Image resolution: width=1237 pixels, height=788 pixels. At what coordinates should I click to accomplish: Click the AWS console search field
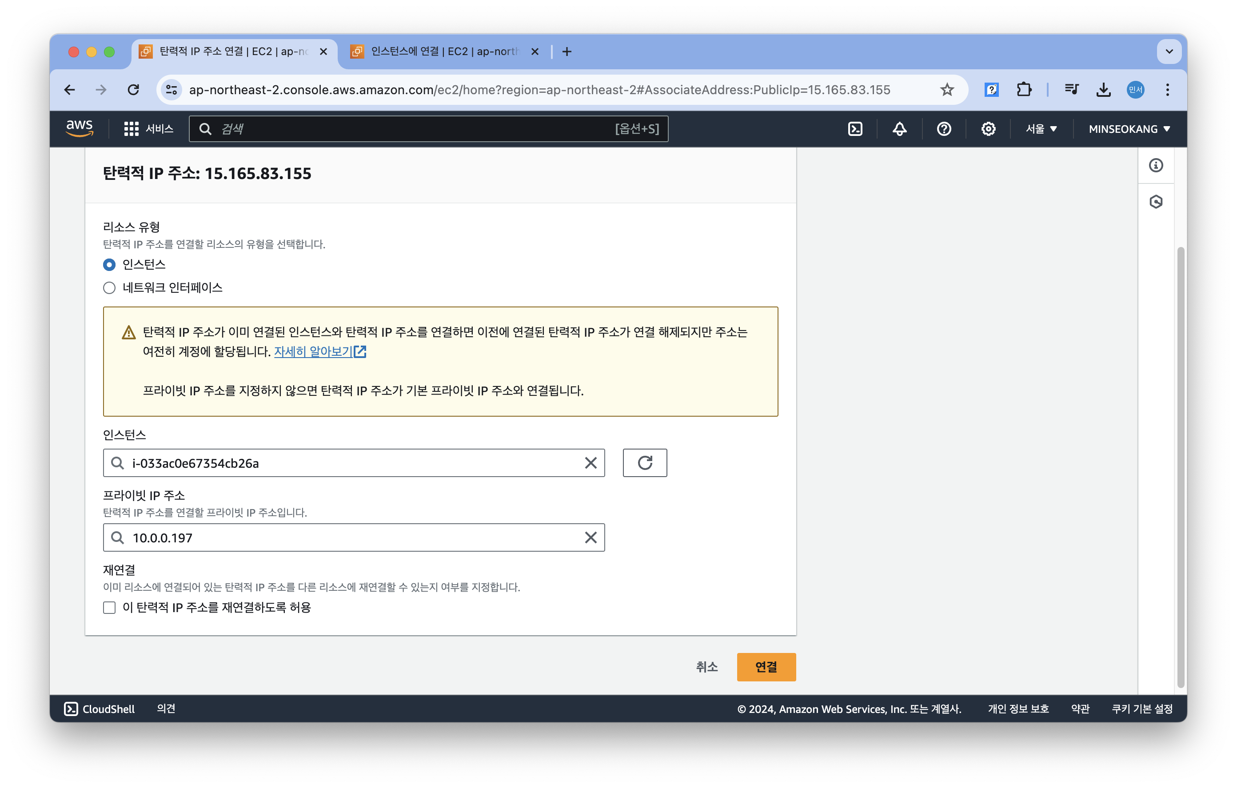pos(411,129)
